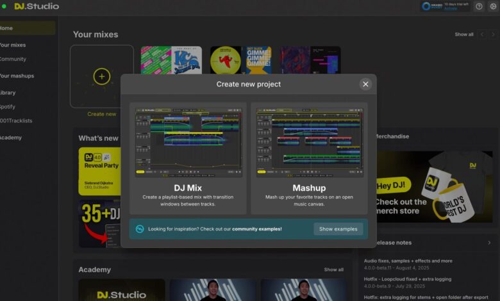
Task: Open Hotfix: extra logging for stems note
Action: tap(426, 297)
